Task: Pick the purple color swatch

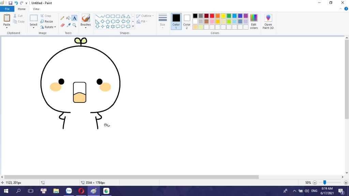Action: point(246,16)
